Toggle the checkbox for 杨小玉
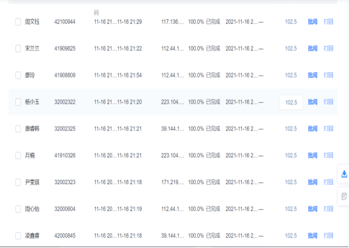349x248 pixels. click(18, 102)
